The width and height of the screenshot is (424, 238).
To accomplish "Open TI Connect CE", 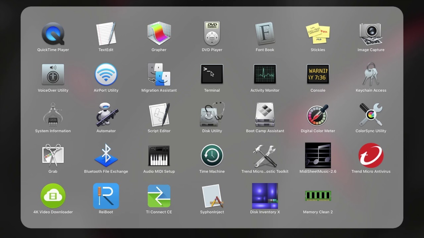I will [159, 196].
